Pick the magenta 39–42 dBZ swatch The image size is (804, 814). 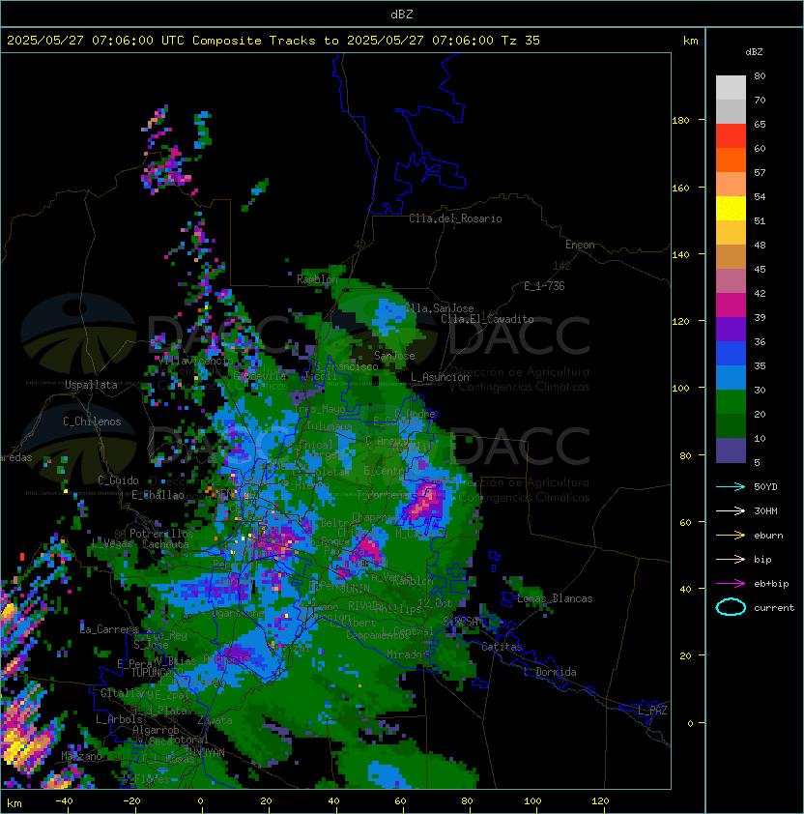coord(731,305)
